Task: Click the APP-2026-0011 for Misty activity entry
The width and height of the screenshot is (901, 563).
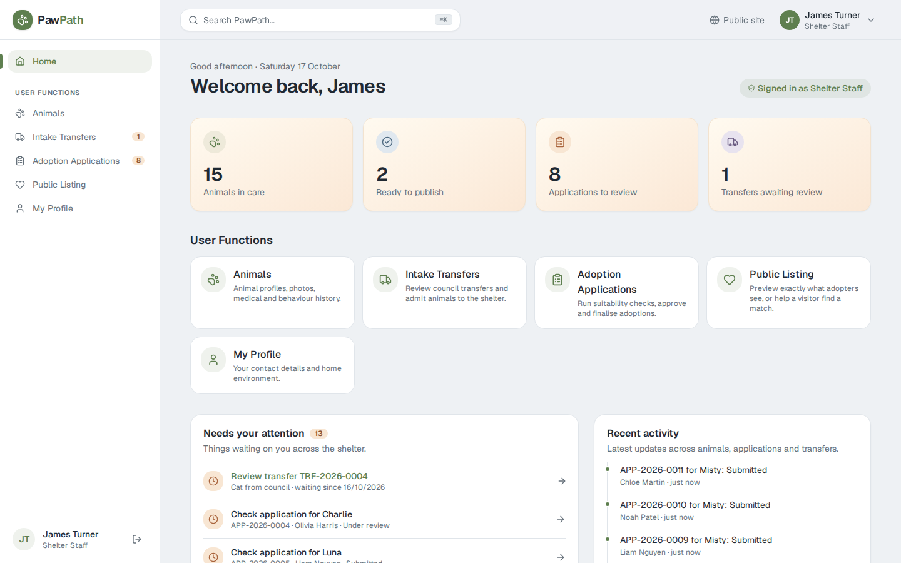Action: 693,475
